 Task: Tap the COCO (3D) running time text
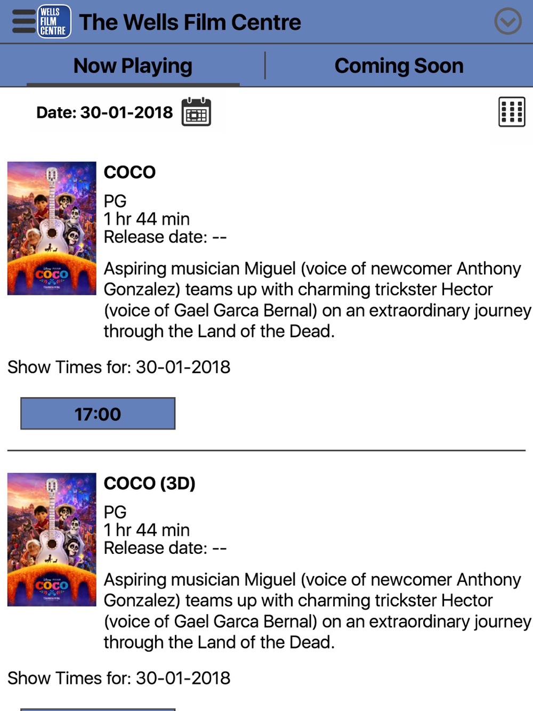[x=147, y=530]
